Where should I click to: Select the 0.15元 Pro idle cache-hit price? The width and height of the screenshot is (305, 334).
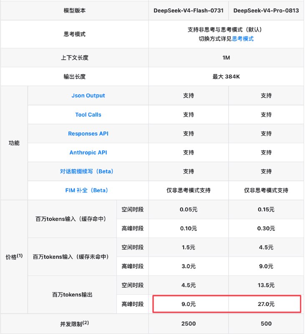[266, 210]
